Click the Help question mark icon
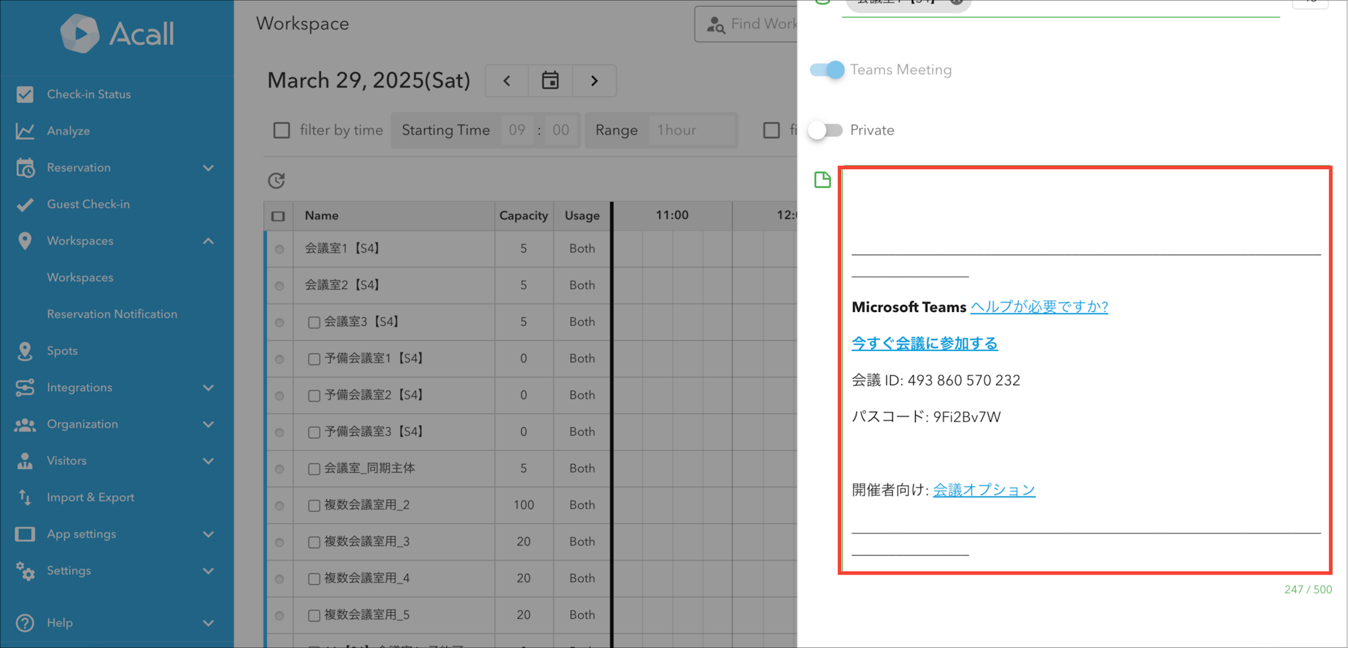The image size is (1348, 648). click(x=25, y=623)
